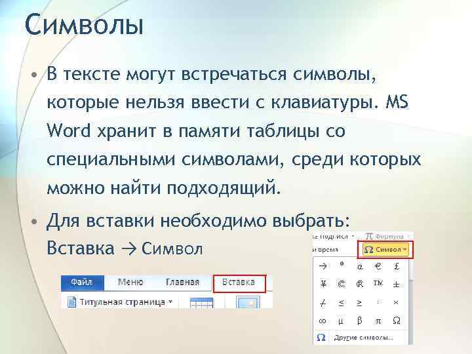Insert the yen ¥ symbol
Image resolution: width=472 pixels, height=354 pixels.
(x=323, y=284)
